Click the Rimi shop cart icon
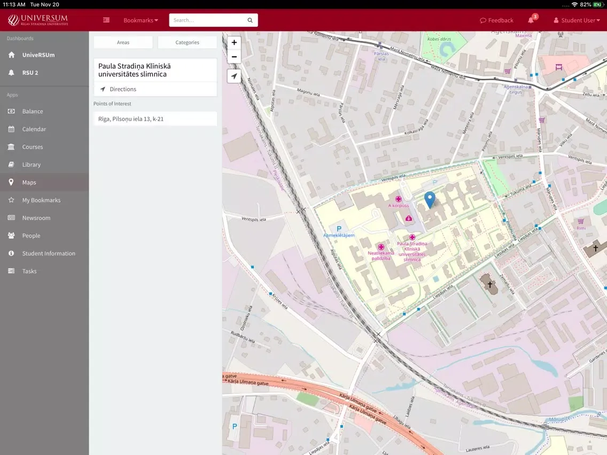 coord(581,221)
